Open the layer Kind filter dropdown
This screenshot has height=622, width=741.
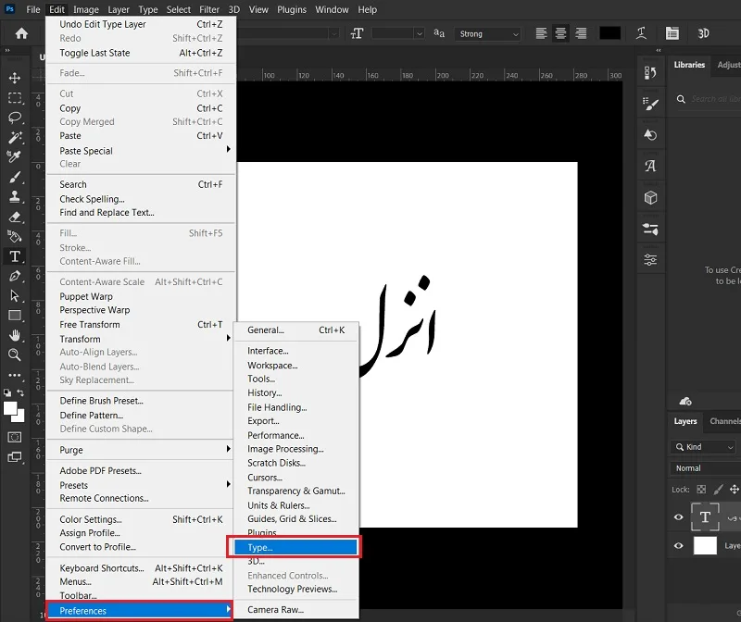point(703,447)
